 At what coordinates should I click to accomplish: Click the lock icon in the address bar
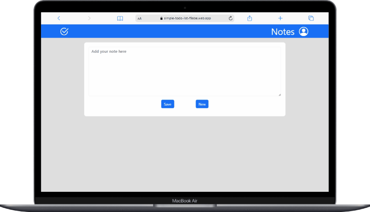(x=161, y=18)
